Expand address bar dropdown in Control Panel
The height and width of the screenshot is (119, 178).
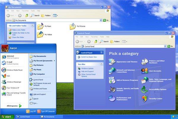click(165, 46)
